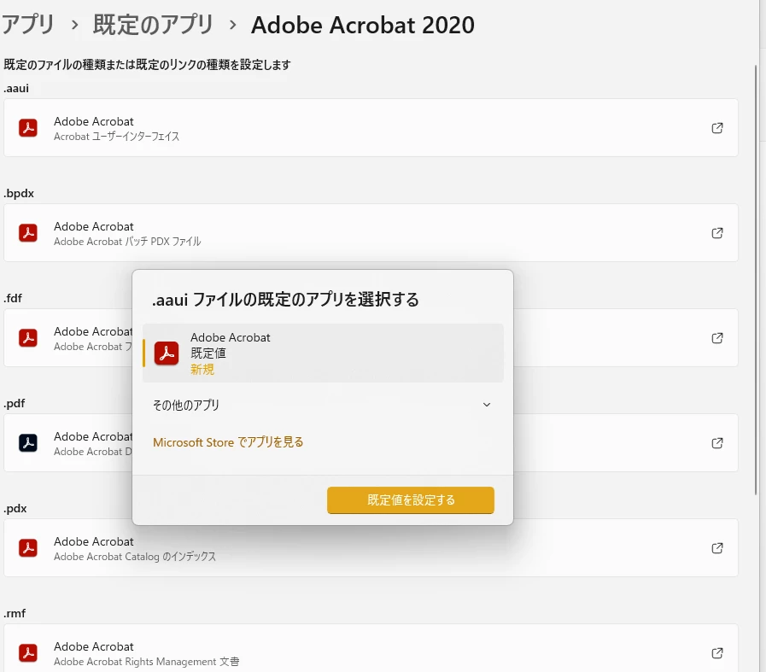Click the Adobe Acrobat icon in .bpdx row

tap(28, 233)
